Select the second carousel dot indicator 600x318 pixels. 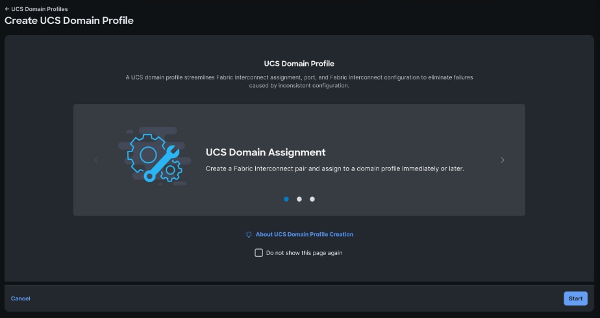click(299, 199)
